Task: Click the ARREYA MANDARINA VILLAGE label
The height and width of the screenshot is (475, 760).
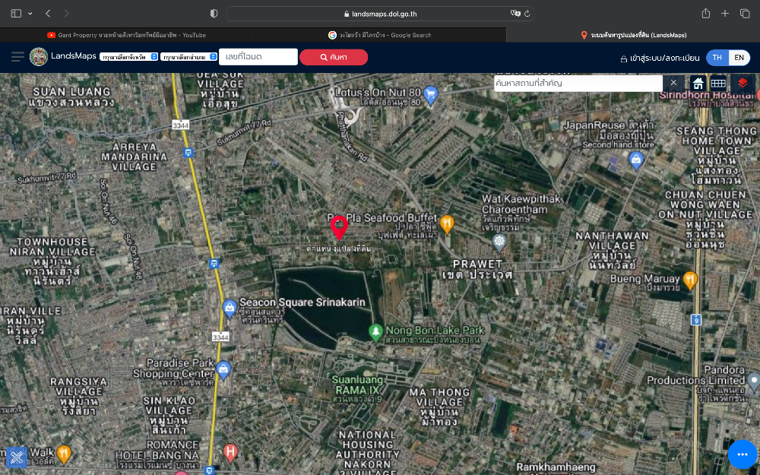Action: [134, 157]
